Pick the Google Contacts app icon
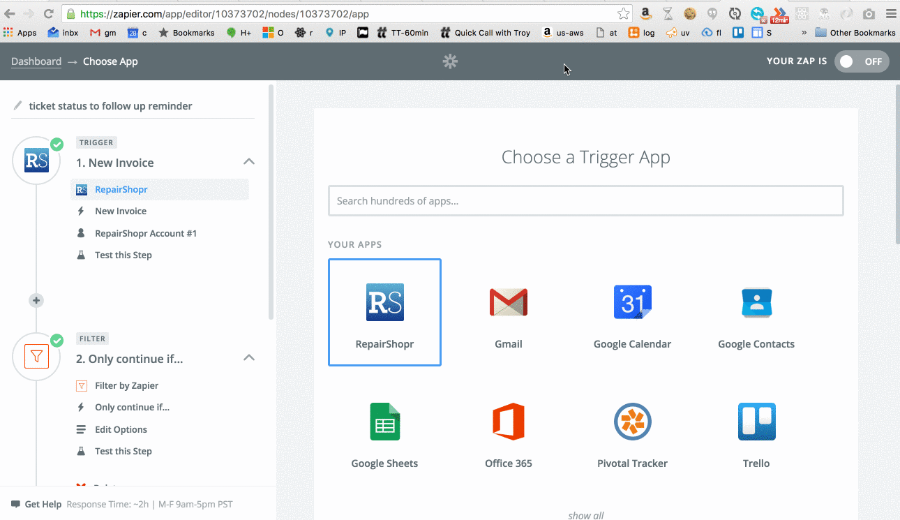This screenshot has width=900, height=520. click(x=756, y=302)
